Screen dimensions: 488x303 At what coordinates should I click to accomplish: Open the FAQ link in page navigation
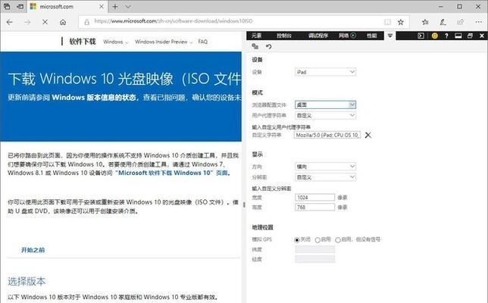click(202, 42)
